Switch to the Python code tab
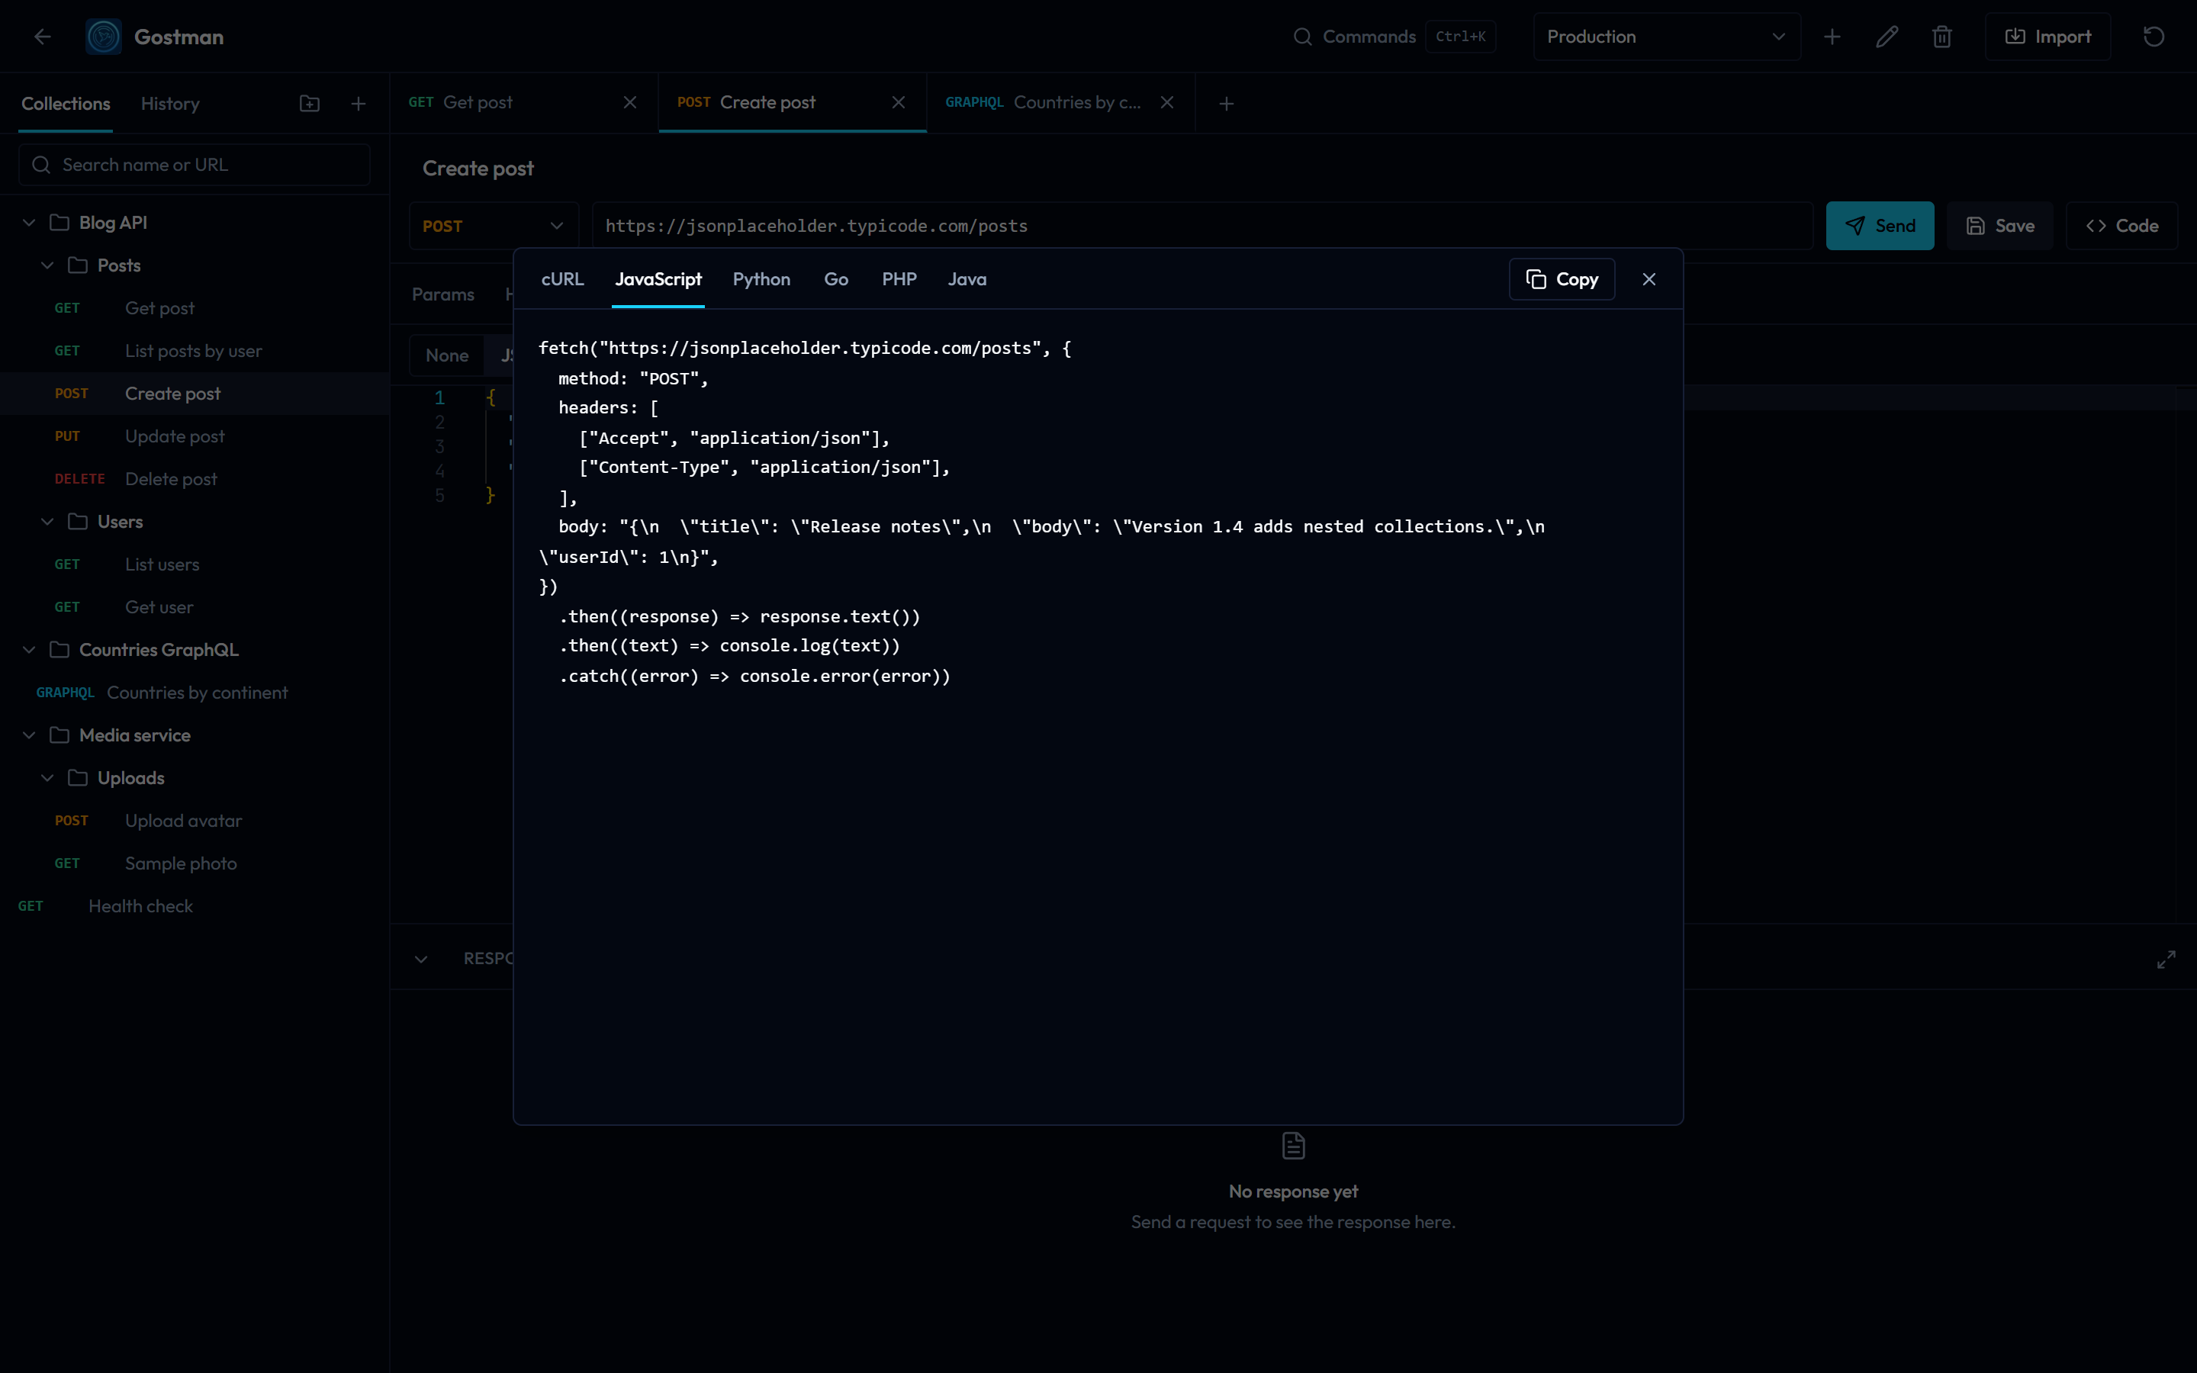This screenshot has width=2197, height=1373. click(761, 278)
